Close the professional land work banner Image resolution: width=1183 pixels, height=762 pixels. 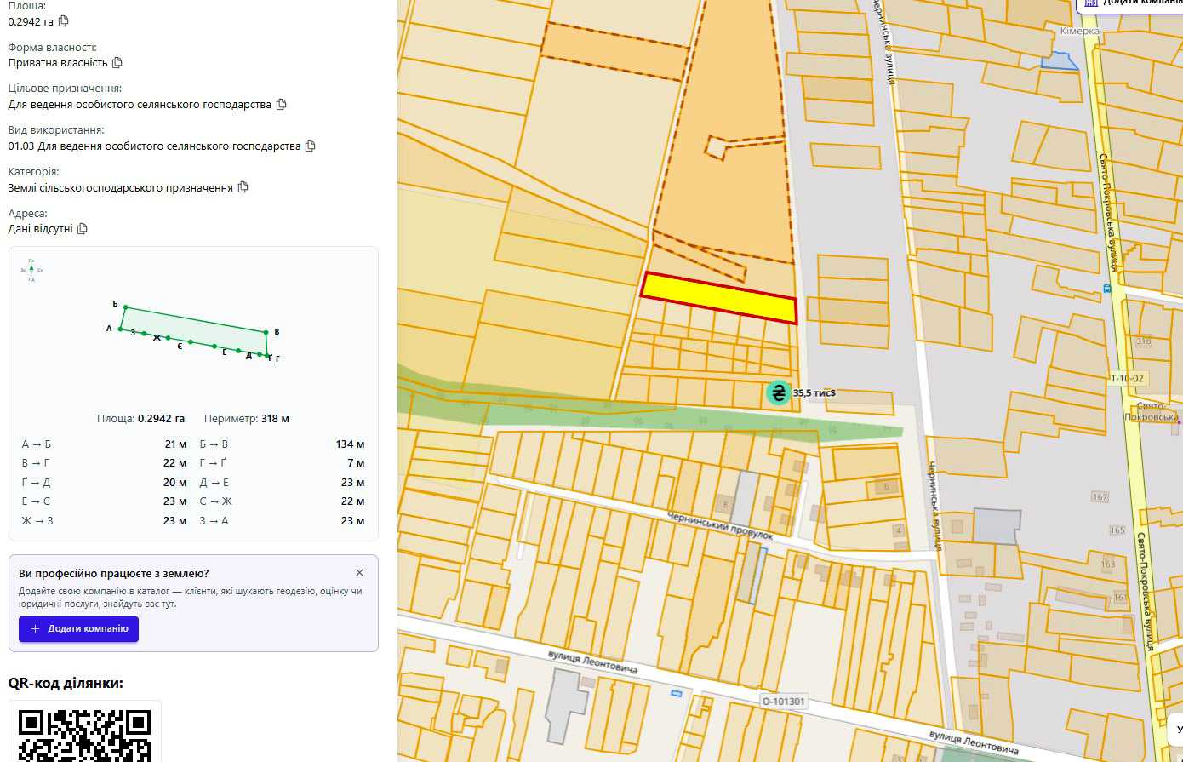359,573
